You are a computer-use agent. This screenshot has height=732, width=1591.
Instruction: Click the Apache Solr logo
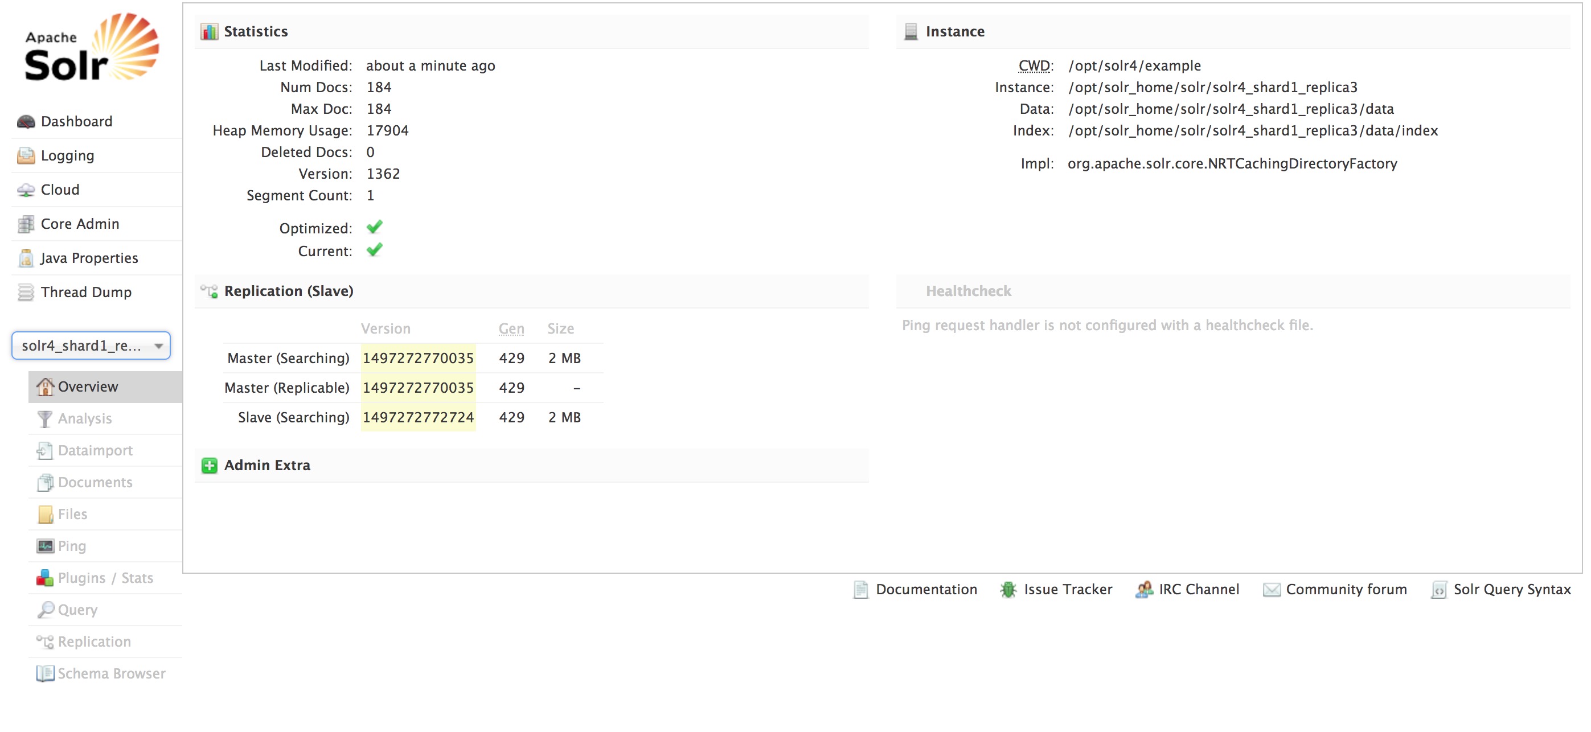pyautogui.click(x=92, y=47)
